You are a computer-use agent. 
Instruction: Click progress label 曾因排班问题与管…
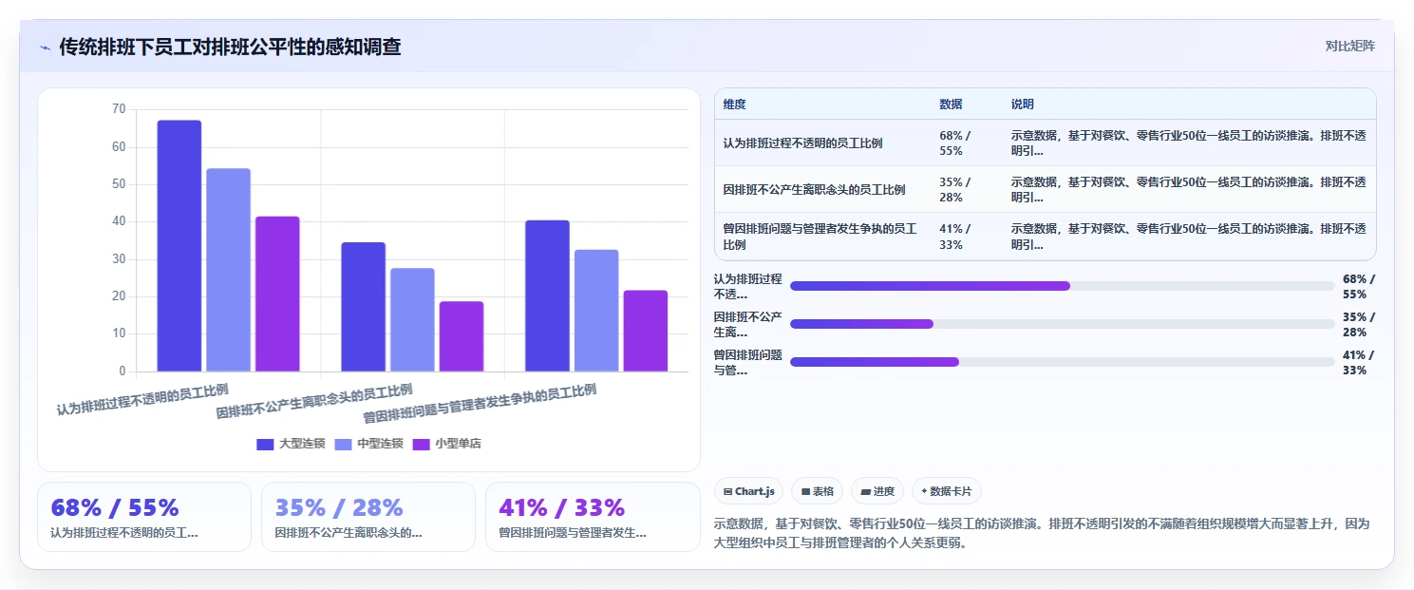pos(747,362)
